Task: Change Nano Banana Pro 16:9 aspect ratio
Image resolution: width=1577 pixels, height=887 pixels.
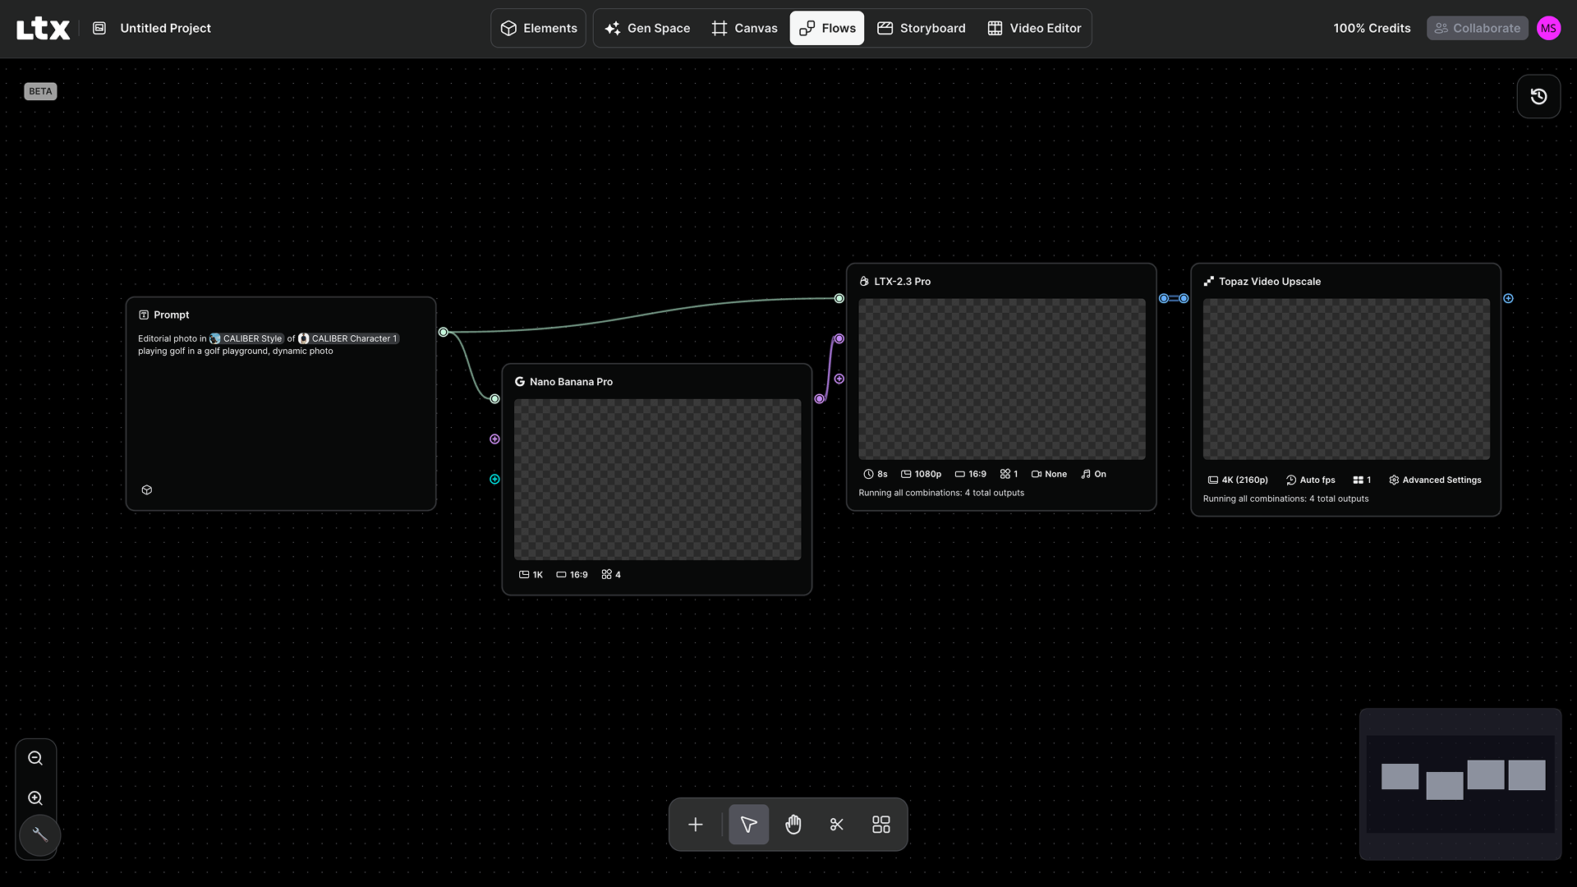Action: coord(572,575)
